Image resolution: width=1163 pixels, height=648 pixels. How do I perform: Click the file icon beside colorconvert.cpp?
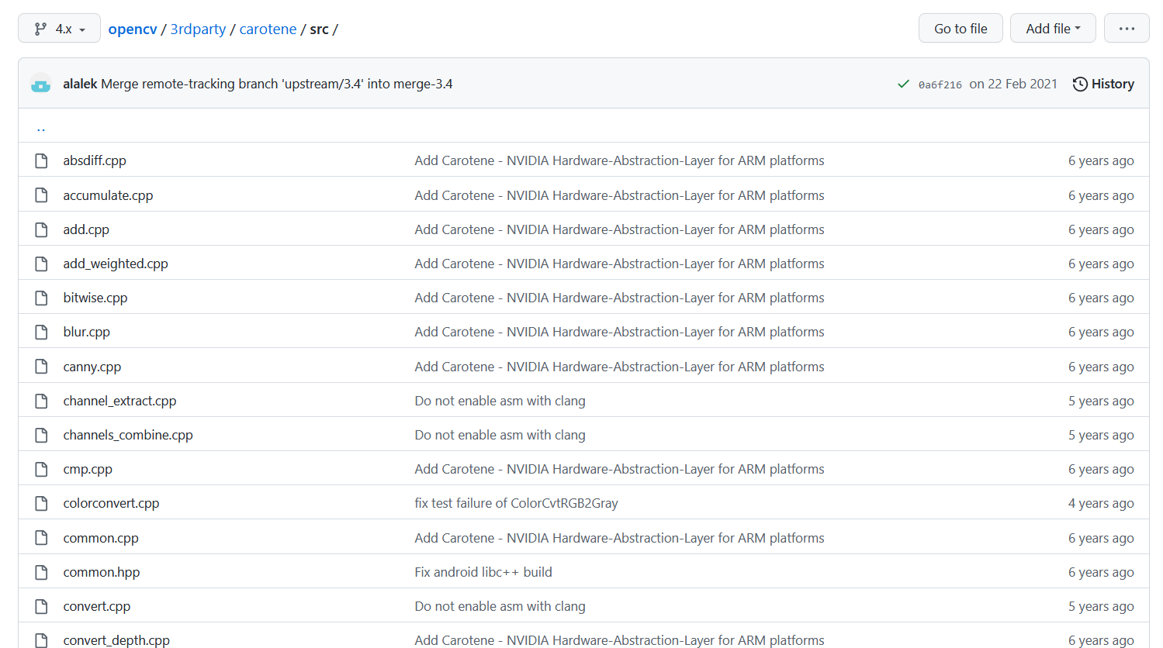point(41,503)
